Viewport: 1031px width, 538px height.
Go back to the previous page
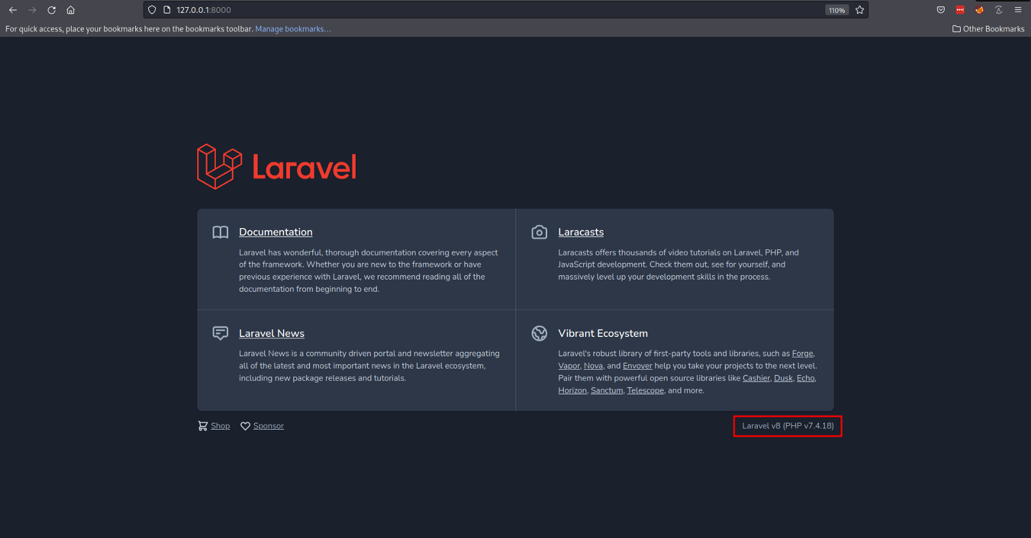click(x=13, y=10)
